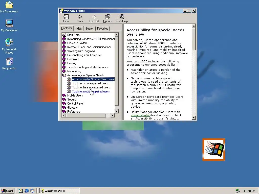Click topic page icon for Tools for mobility-impaired users

coord(69,91)
